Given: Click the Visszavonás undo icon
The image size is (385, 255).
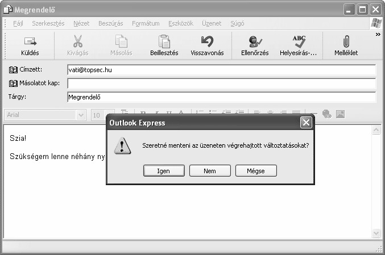Looking at the screenshot, I should (x=207, y=41).
